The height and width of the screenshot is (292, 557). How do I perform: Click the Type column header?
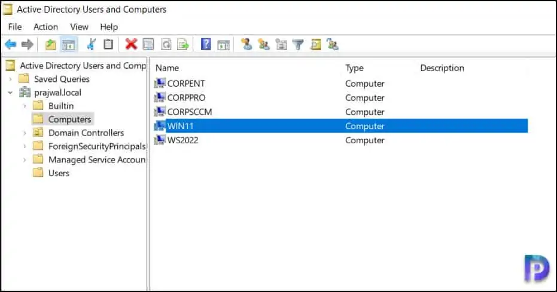coord(354,68)
